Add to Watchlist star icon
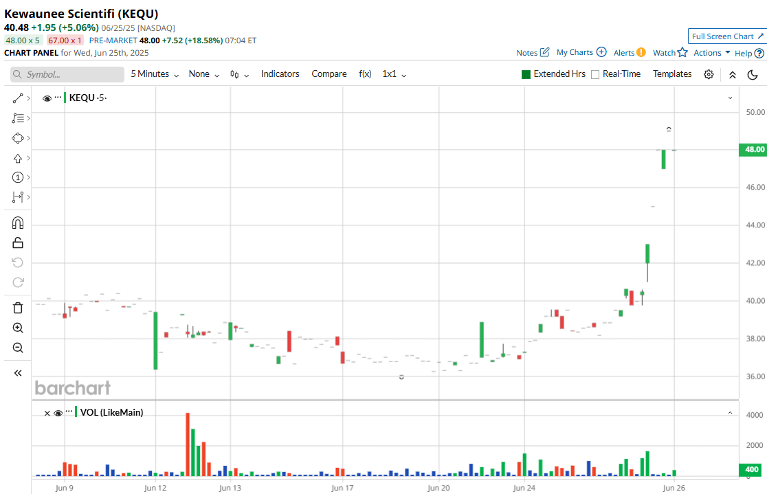 [x=682, y=52]
